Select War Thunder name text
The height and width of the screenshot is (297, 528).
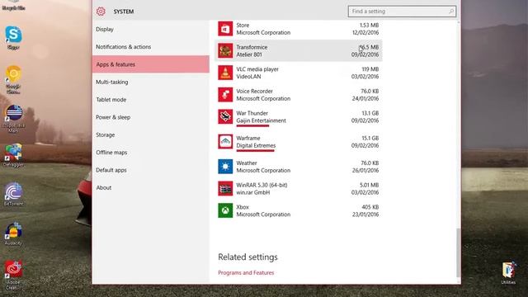pos(252,113)
